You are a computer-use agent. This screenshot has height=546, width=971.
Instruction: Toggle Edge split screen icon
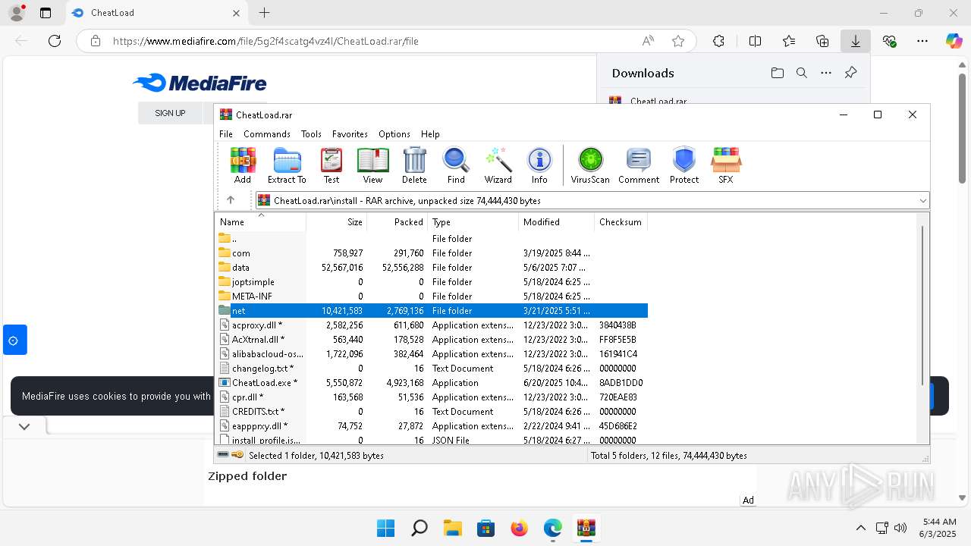coord(755,41)
